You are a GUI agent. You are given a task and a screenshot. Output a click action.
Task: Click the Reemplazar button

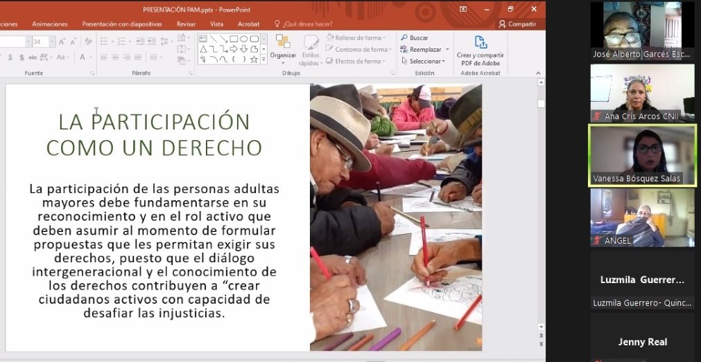424,50
